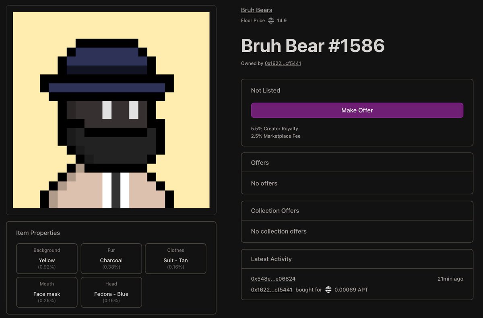Click the Make Offer button

357,110
